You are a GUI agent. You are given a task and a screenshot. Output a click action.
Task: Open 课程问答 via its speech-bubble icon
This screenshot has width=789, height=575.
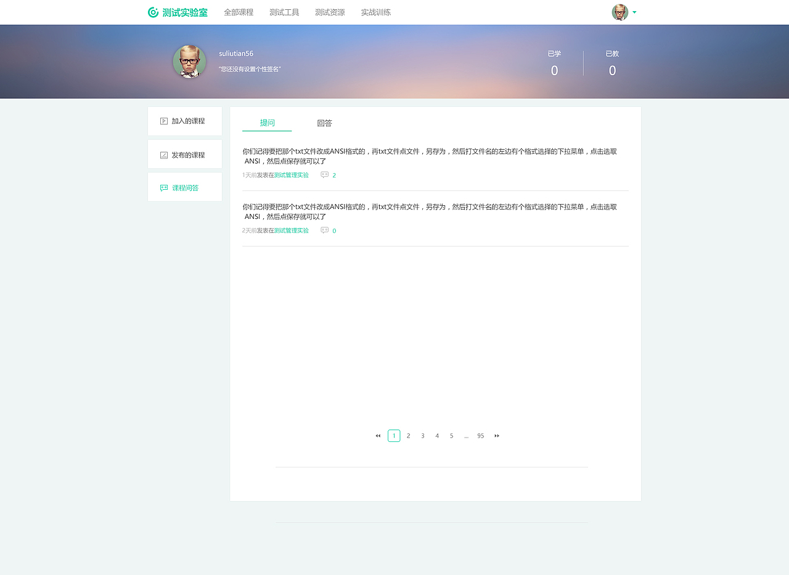[163, 187]
